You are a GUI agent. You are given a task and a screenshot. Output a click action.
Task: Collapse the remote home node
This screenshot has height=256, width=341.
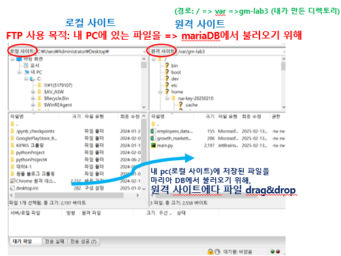click(160, 92)
